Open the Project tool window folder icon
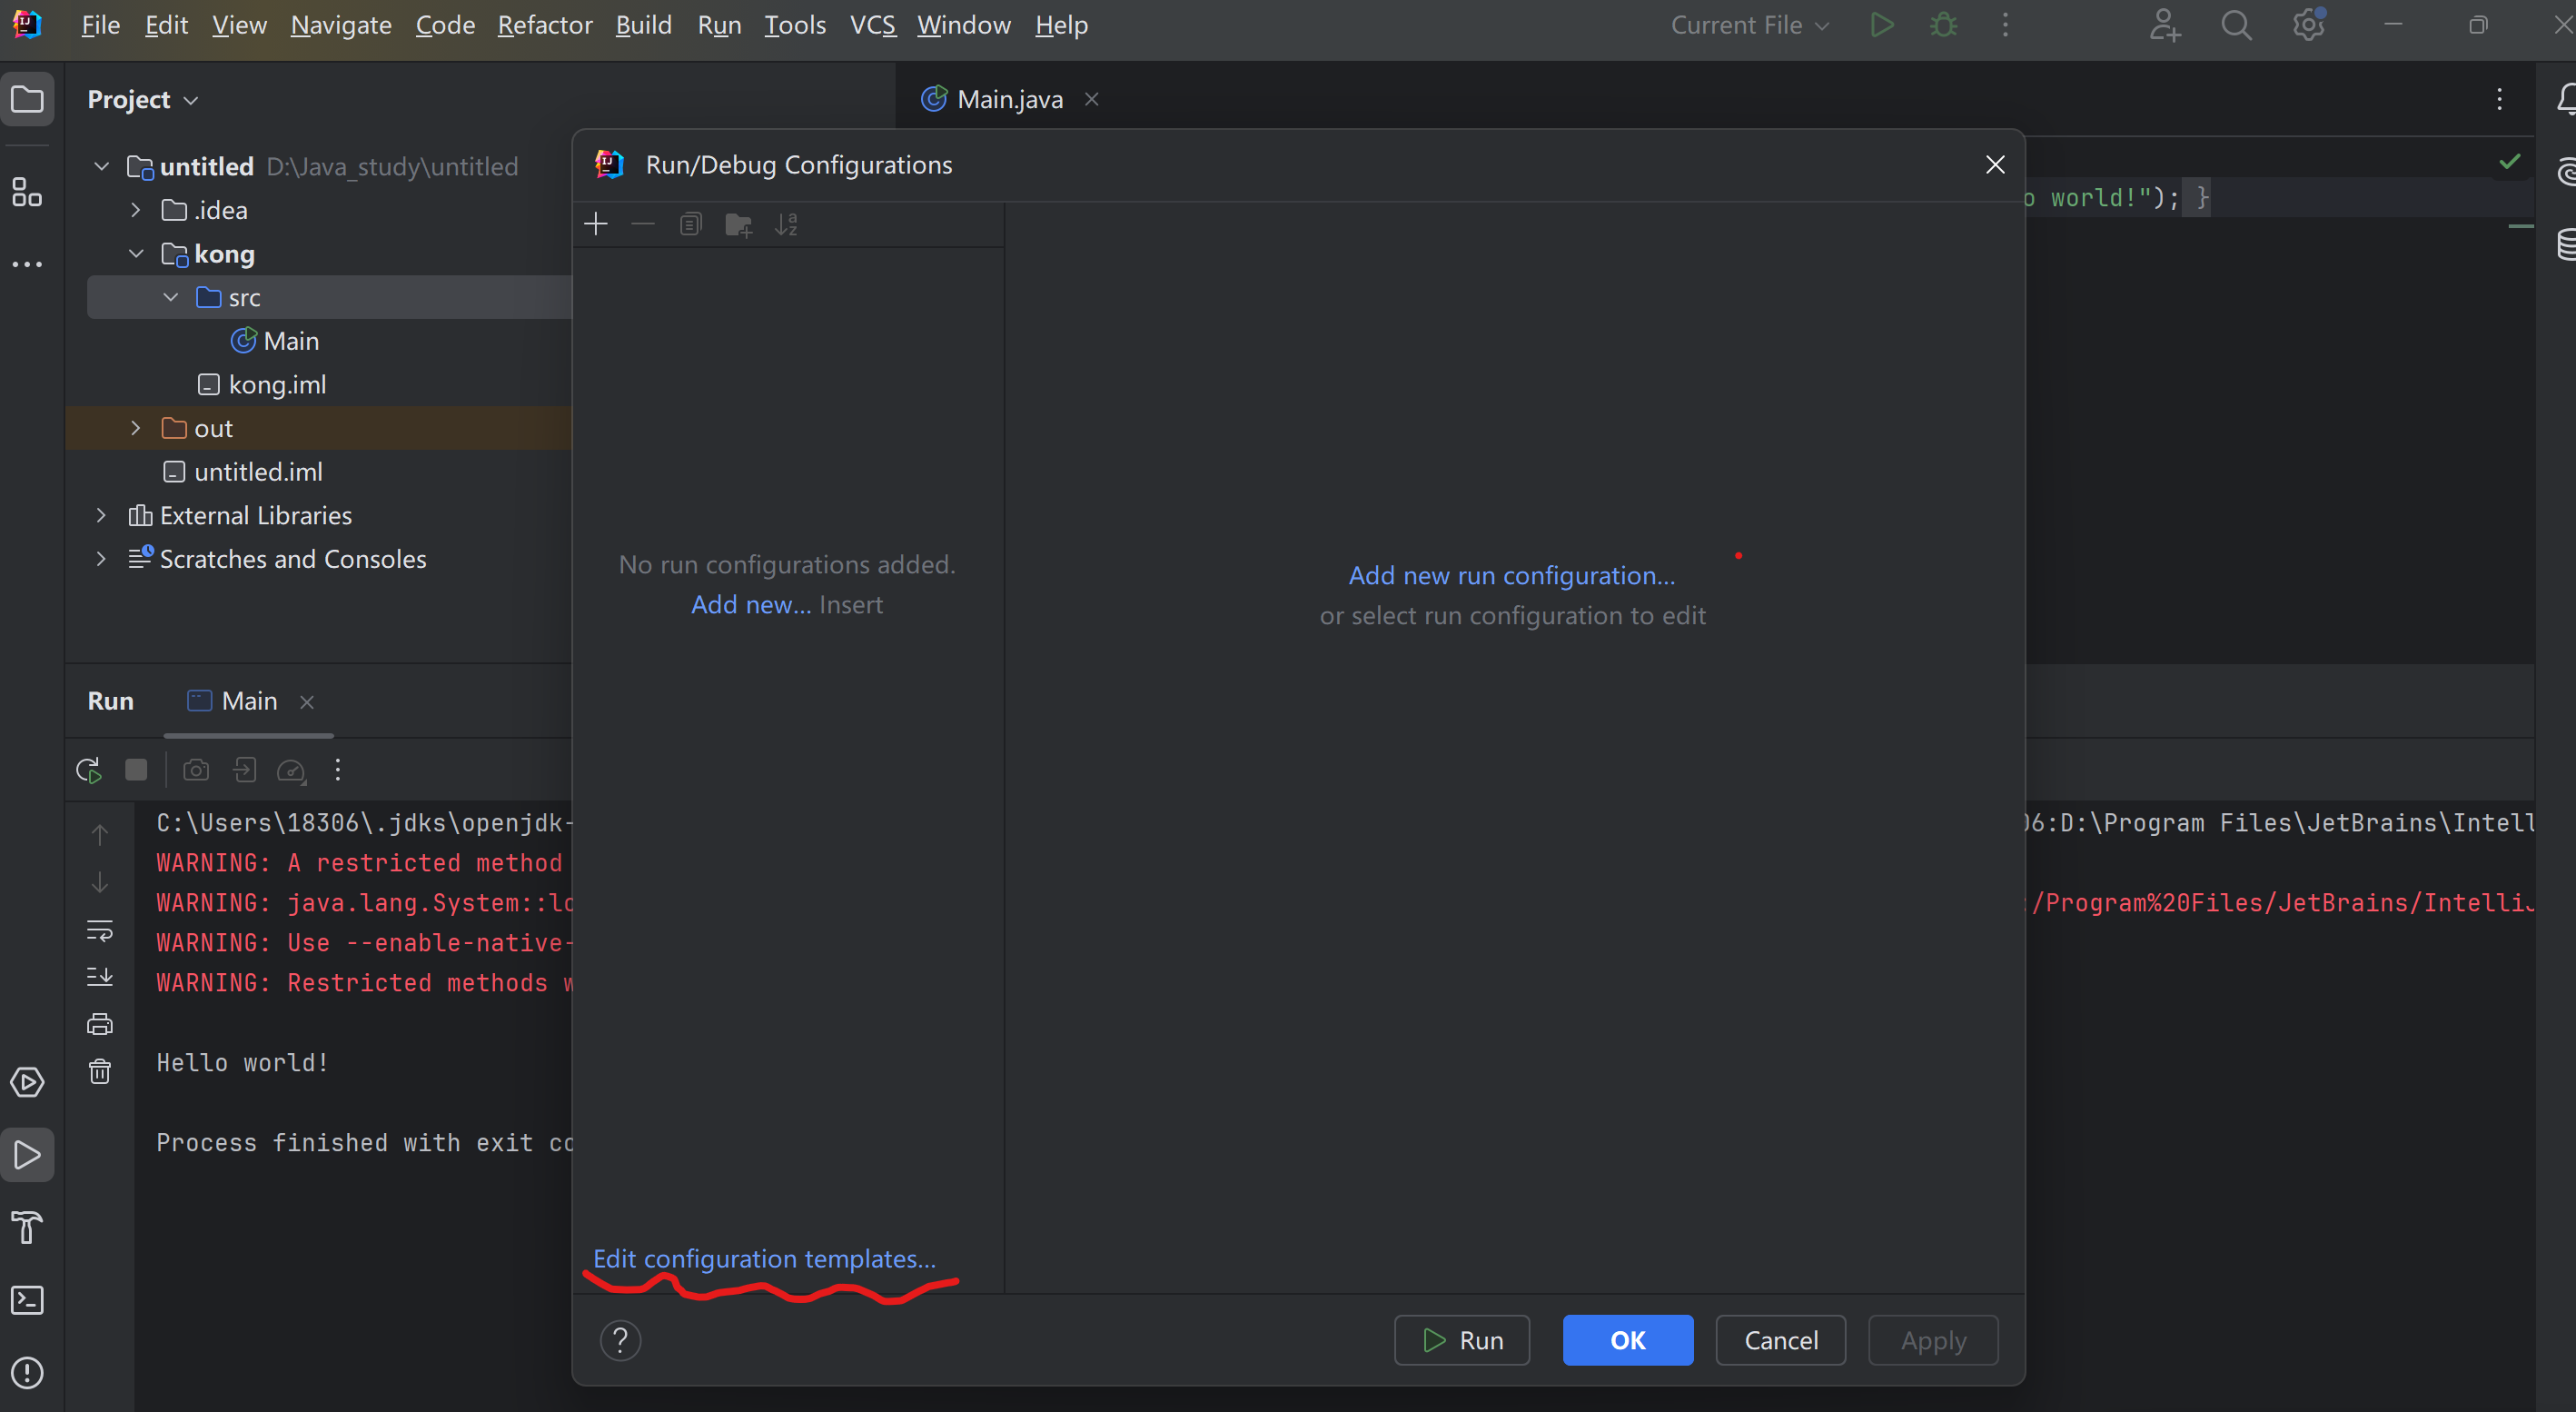Viewport: 2576px width, 1412px height. [x=27, y=99]
